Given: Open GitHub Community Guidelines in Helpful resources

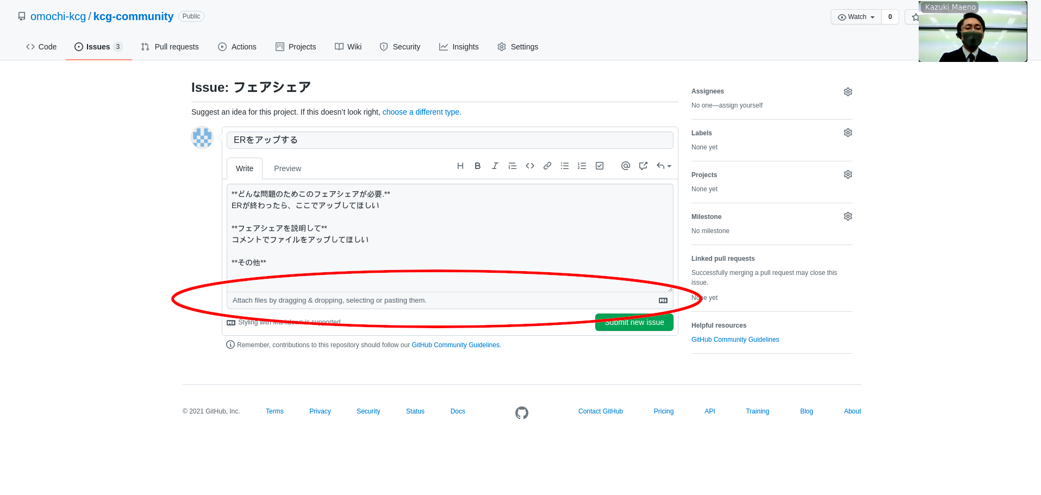Looking at the screenshot, I should pos(735,340).
